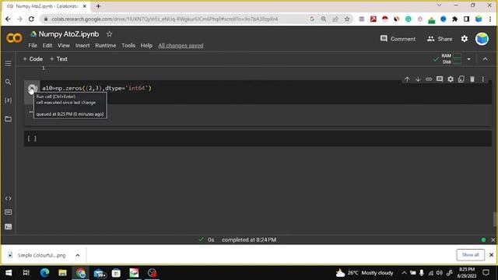The height and width of the screenshot is (280, 498).
Task: Open the File menu
Action: (x=33, y=45)
